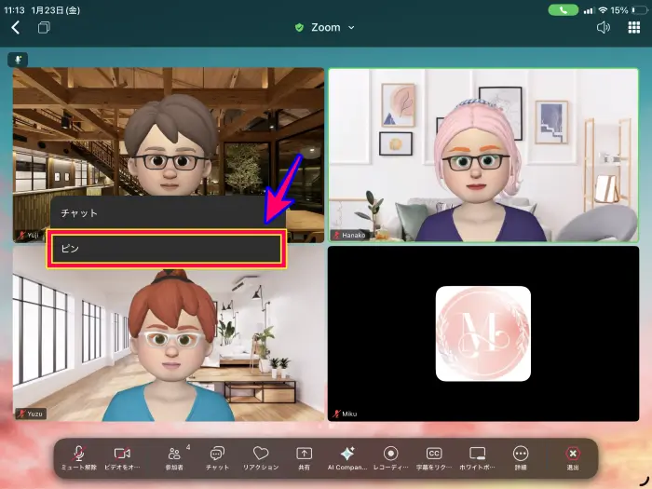Toggle the video camera button
The height and width of the screenshot is (489, 652).
(122, 456)
